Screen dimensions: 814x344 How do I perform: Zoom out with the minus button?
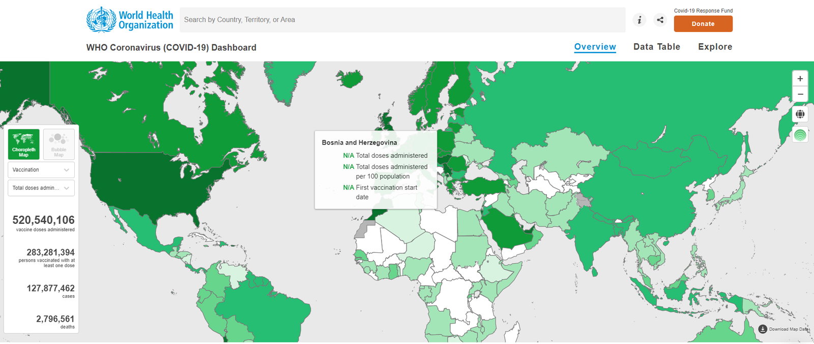coord(800,94)
